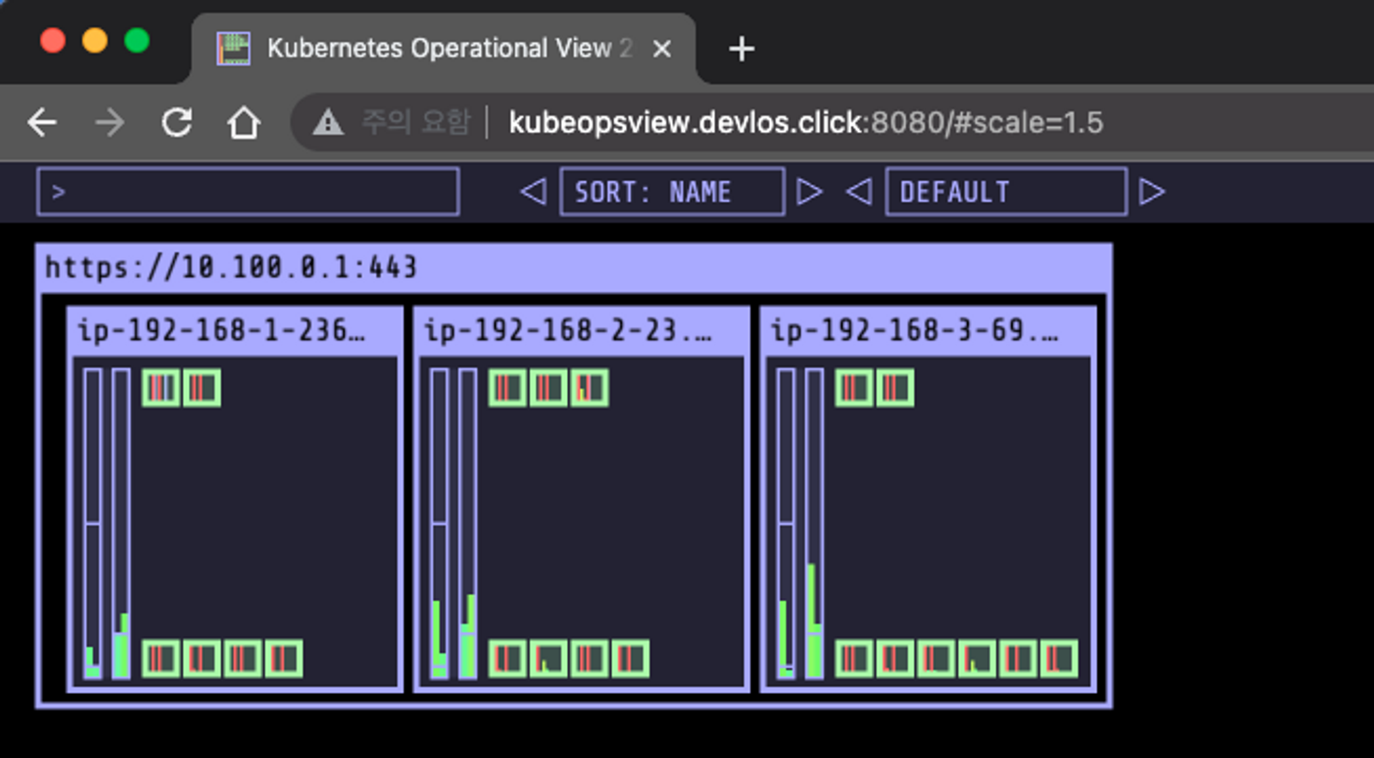Screen dimensions: 1374x758
Task: Click the https://10.100.0.1:443 cluster header
Action: [231, 267]
